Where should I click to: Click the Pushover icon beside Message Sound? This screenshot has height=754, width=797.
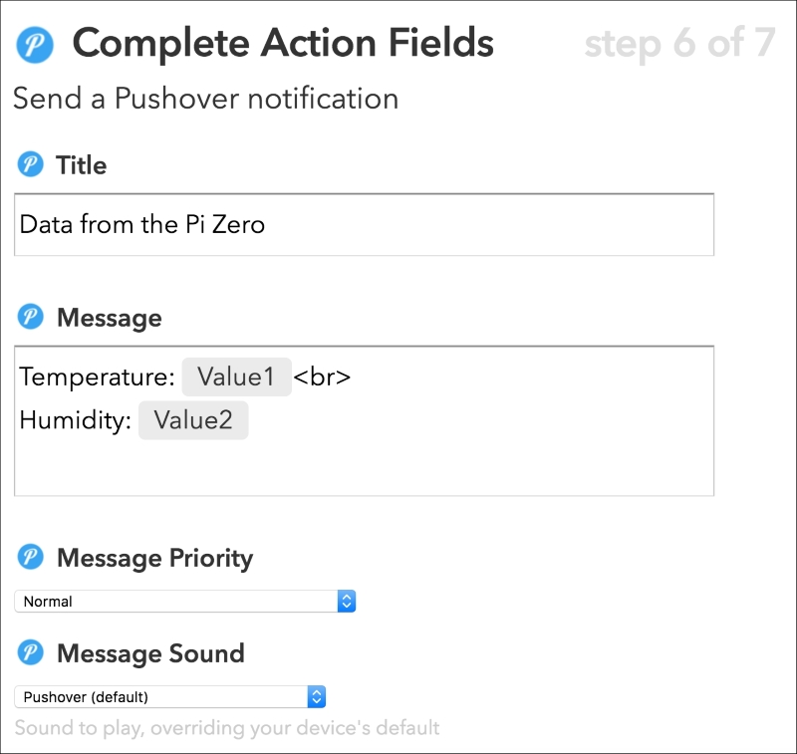tap(31, 651)
